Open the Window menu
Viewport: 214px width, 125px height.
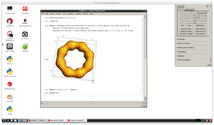point(86,14)
